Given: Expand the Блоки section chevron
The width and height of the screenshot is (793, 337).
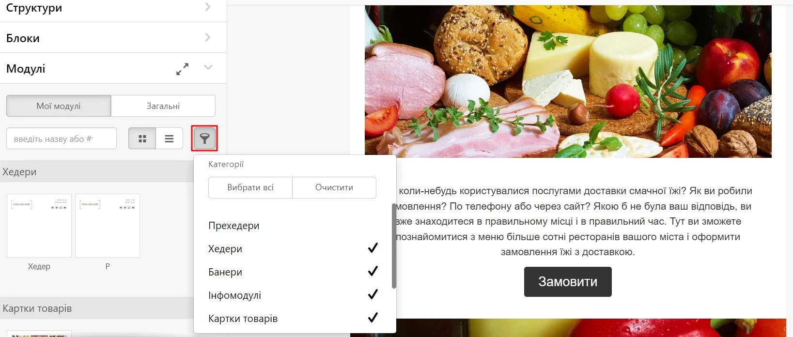Looking at the screenshot, I should click(208, 37).
